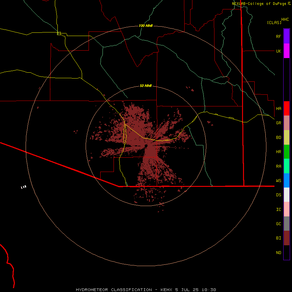Click the GR legend label
Image resolution: width=292 pixels, height=292 pixels.
(x=278, y=123)
